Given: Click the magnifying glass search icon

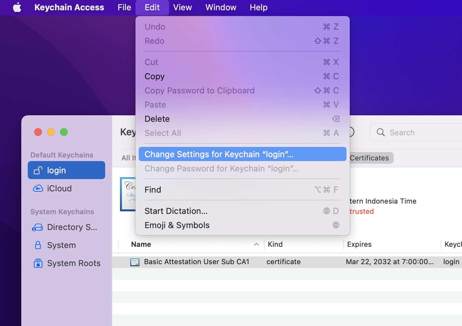Looking at the screenshot, I should 381,132.
